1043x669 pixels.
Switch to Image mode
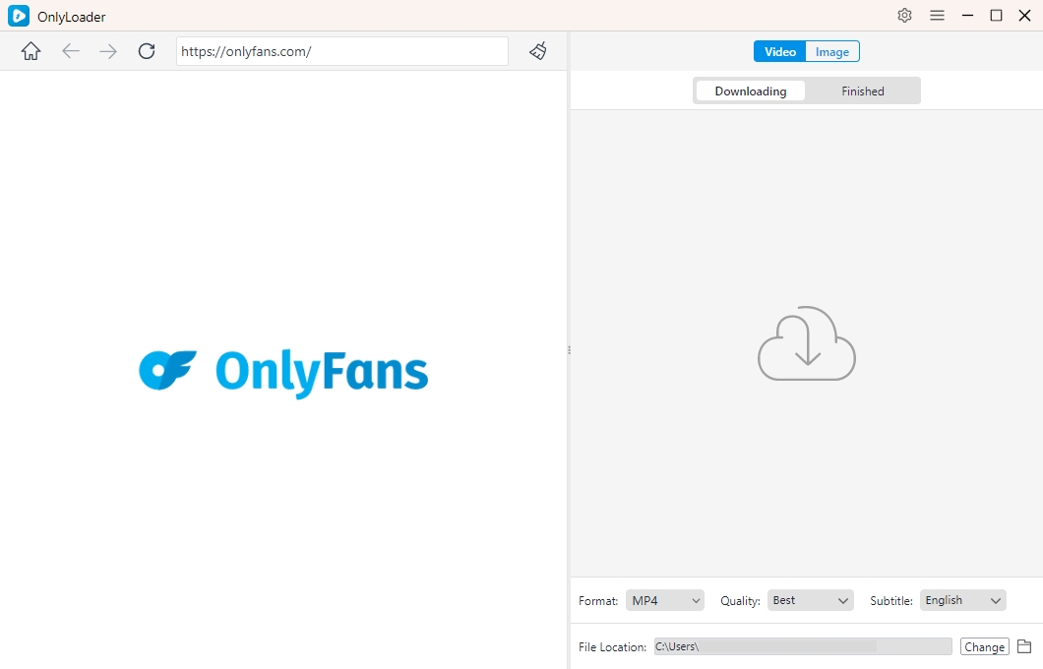(x=832, y=52)
